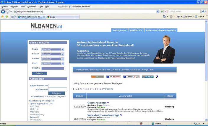Viewport: 208px width, 126px height.
Task: Click the RSS feeds toolbar icon
Action: 171,17
